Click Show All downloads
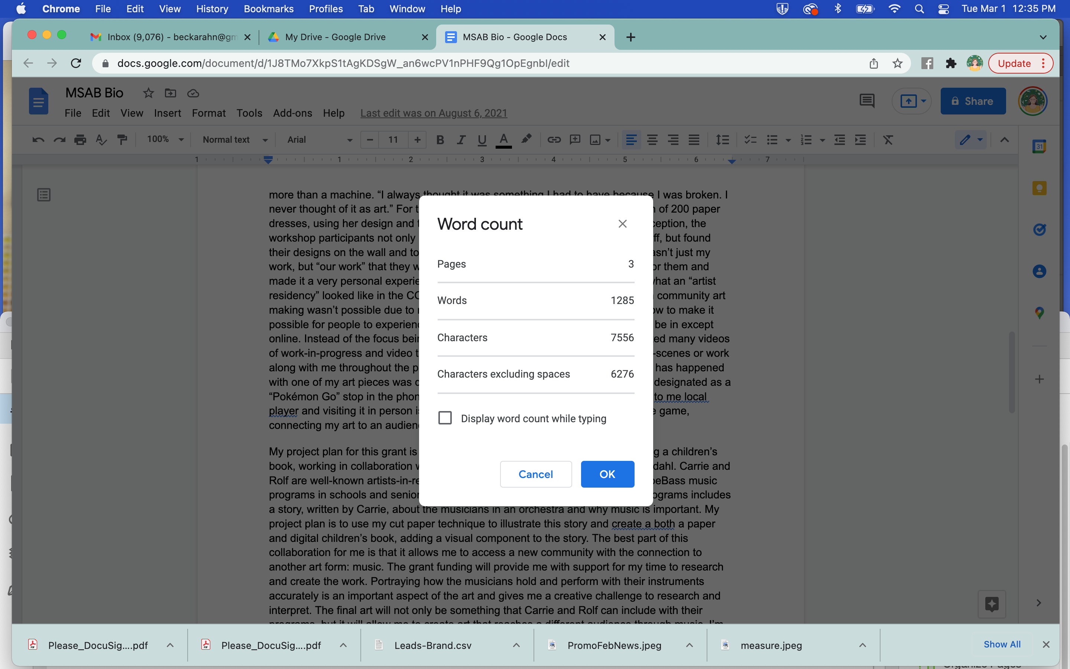The height and width of the screenshot is (669, 1070). click(x=1002, y=644)
